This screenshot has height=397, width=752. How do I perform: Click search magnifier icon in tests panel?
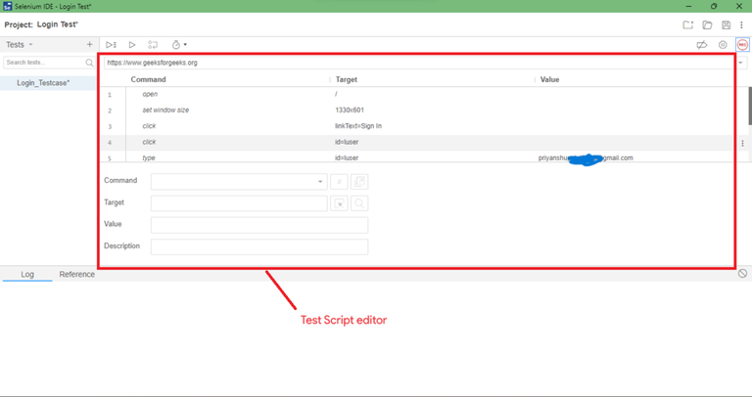click(89, 63)
